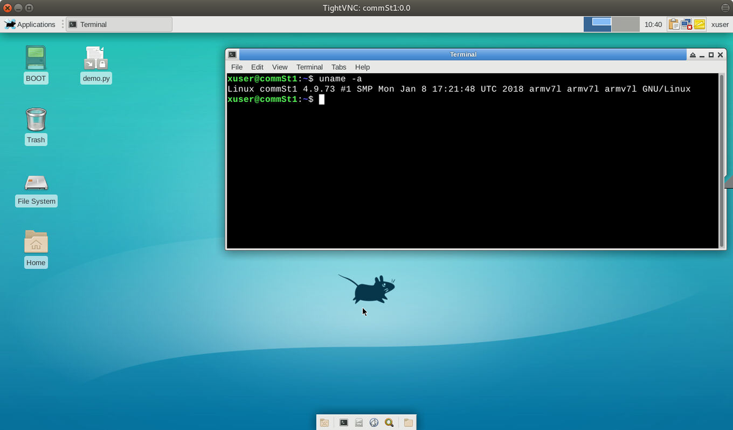Open the home folder icon in dock

pos(408,422)
